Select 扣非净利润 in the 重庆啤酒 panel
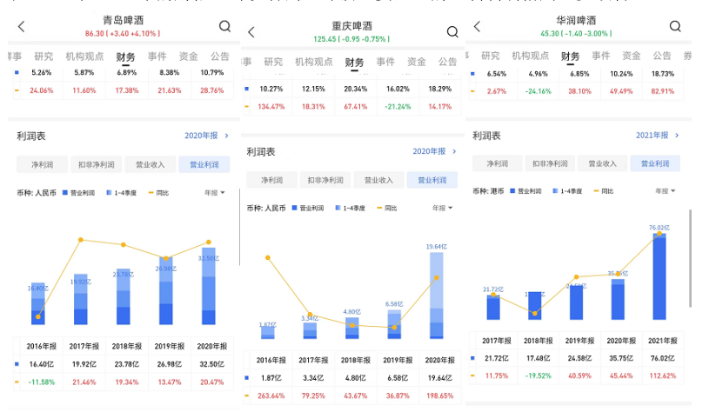This screenshot has height=412, width=716. pos(325,180)
